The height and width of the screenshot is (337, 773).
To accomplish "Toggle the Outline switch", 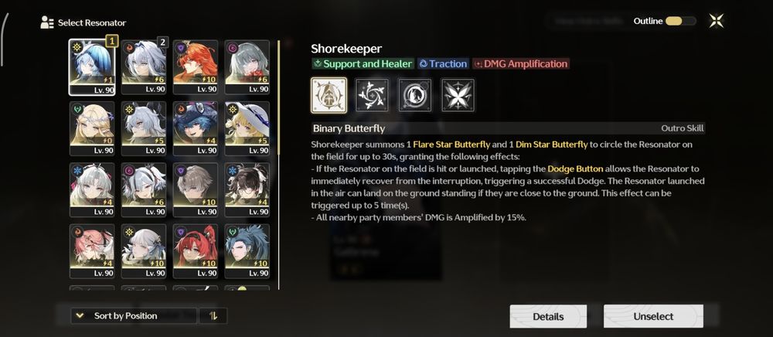I will [680, 21].
